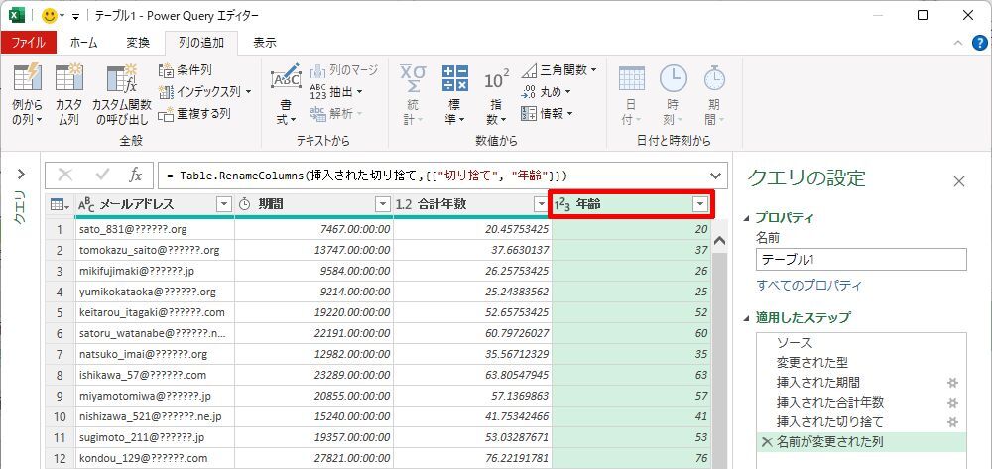992x469 pixels.
Task: Collapse the 適用したステップ section
Action: pyautogui.click(x=747, y=318)
